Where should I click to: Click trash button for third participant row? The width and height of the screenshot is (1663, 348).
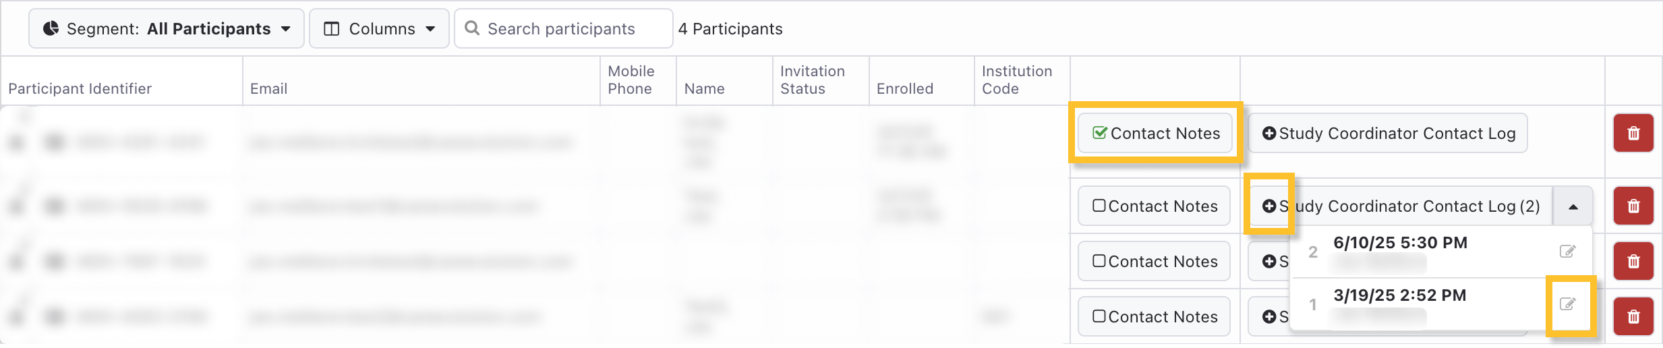pos(1633,261)
